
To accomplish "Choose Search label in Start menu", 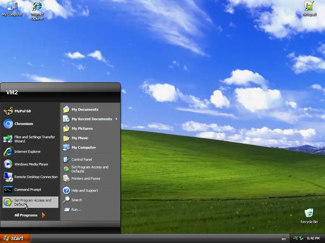I will tap(77, 200).
